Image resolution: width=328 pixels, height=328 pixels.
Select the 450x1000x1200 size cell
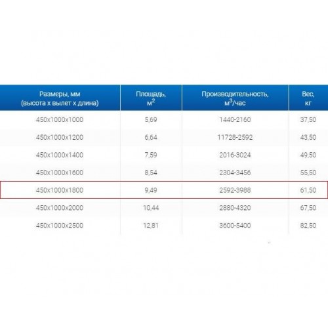coord(60,137)
